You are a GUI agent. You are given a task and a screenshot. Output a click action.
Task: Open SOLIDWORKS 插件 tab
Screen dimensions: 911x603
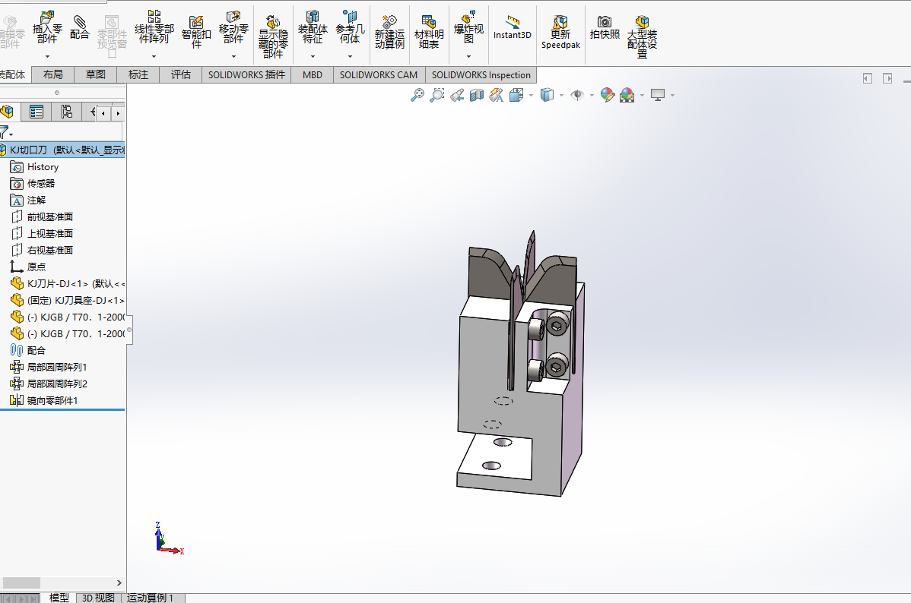click(x=246, y=74)
